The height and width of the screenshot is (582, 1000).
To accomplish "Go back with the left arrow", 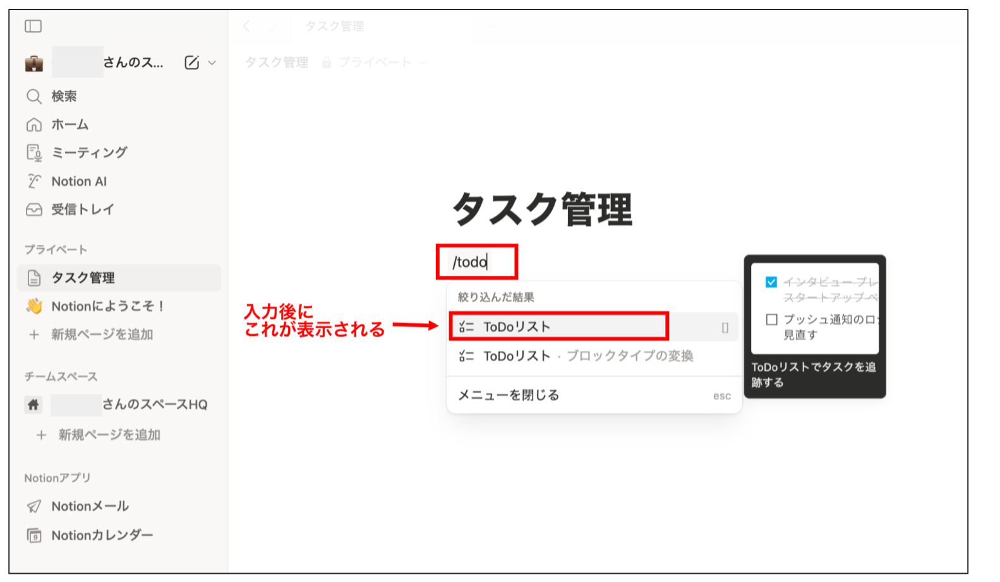I will click(247, 26).
